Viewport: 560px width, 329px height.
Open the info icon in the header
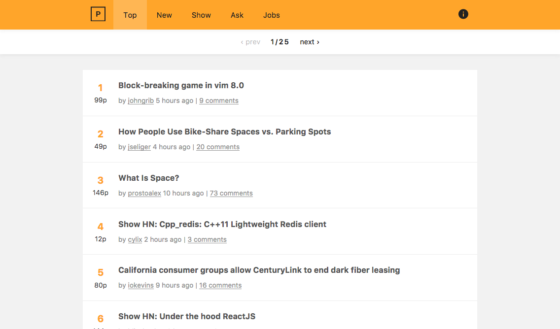pyautogui.click(x=463, y=14)
